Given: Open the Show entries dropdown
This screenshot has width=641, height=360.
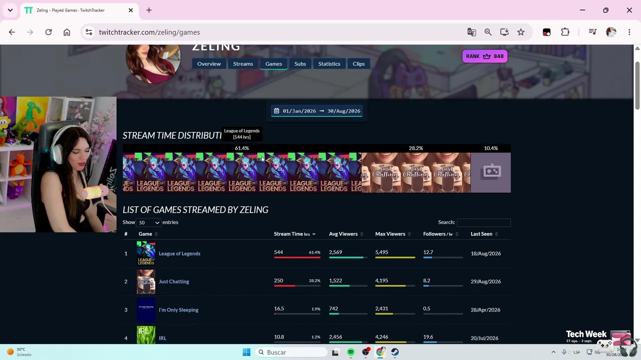Looking at the screenshot, I should 149,222.
